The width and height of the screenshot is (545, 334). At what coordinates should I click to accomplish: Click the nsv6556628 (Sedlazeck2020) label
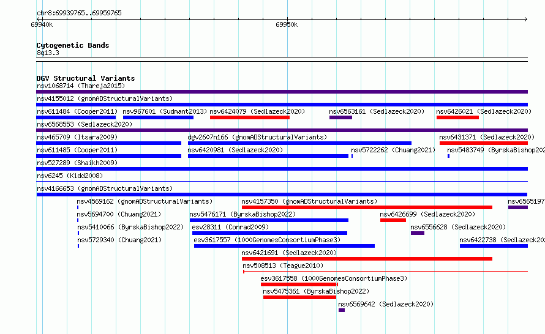(458, 227)
